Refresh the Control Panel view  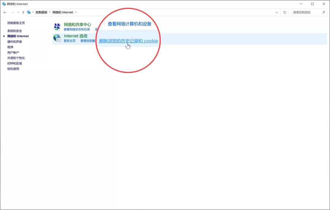point(285,12)
